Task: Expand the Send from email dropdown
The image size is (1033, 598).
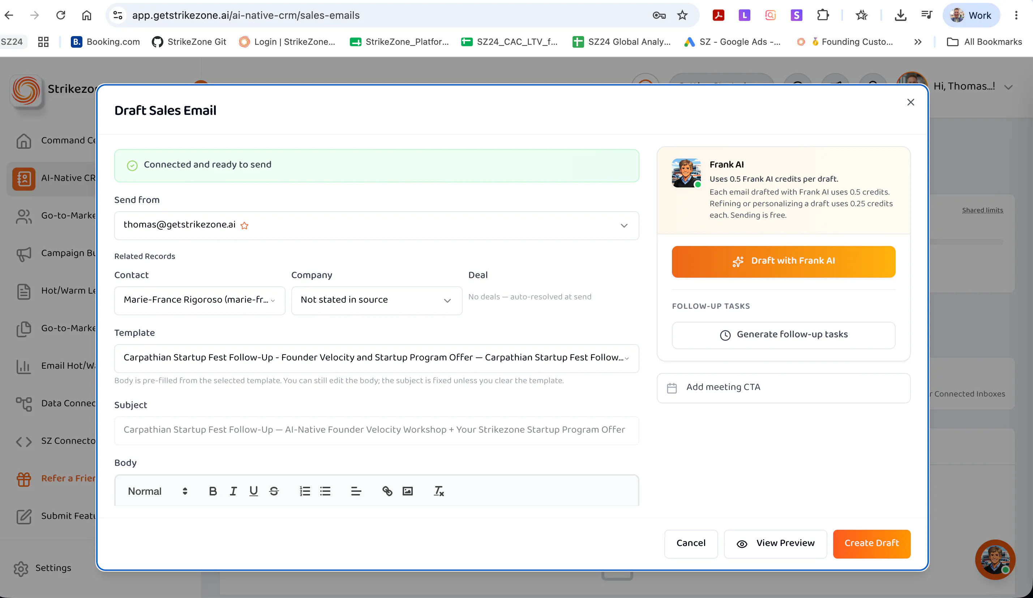Action: pos(376,225)
